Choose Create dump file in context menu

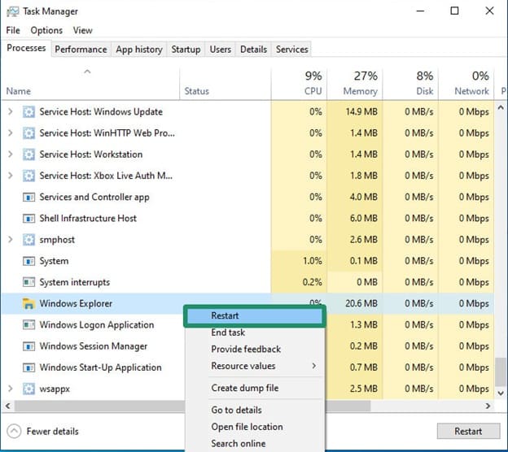[254, 388]
